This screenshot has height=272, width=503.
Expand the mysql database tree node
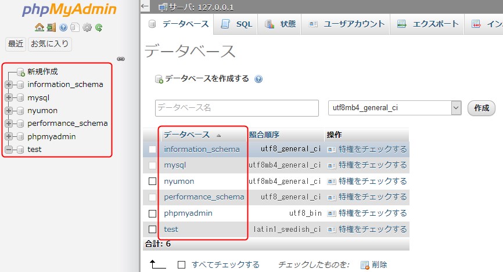click(x=9, y=97)
